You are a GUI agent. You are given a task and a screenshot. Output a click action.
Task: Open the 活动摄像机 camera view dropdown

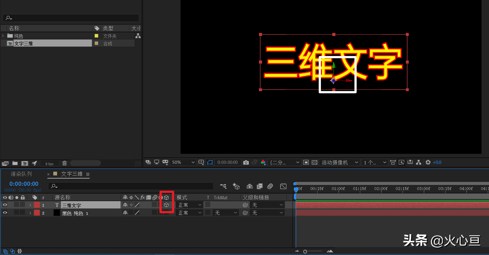click(x=340, y=162)
